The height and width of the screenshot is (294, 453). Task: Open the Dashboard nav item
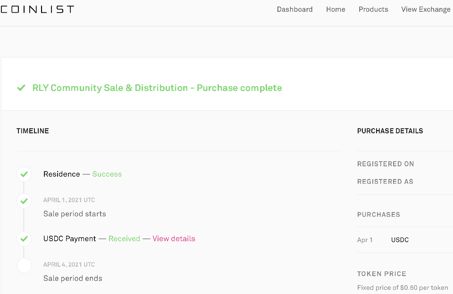[x=294, y=9]
